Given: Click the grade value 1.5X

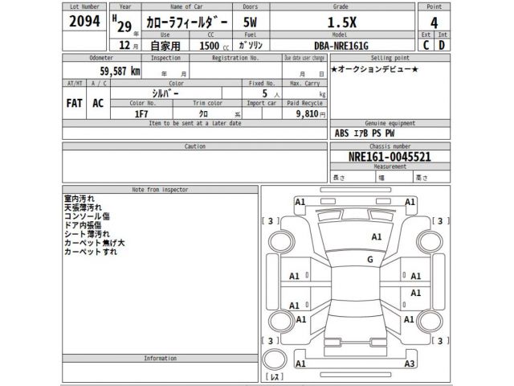Looking at the screenshot, I should pyautogui.click(x=342, y=23).
